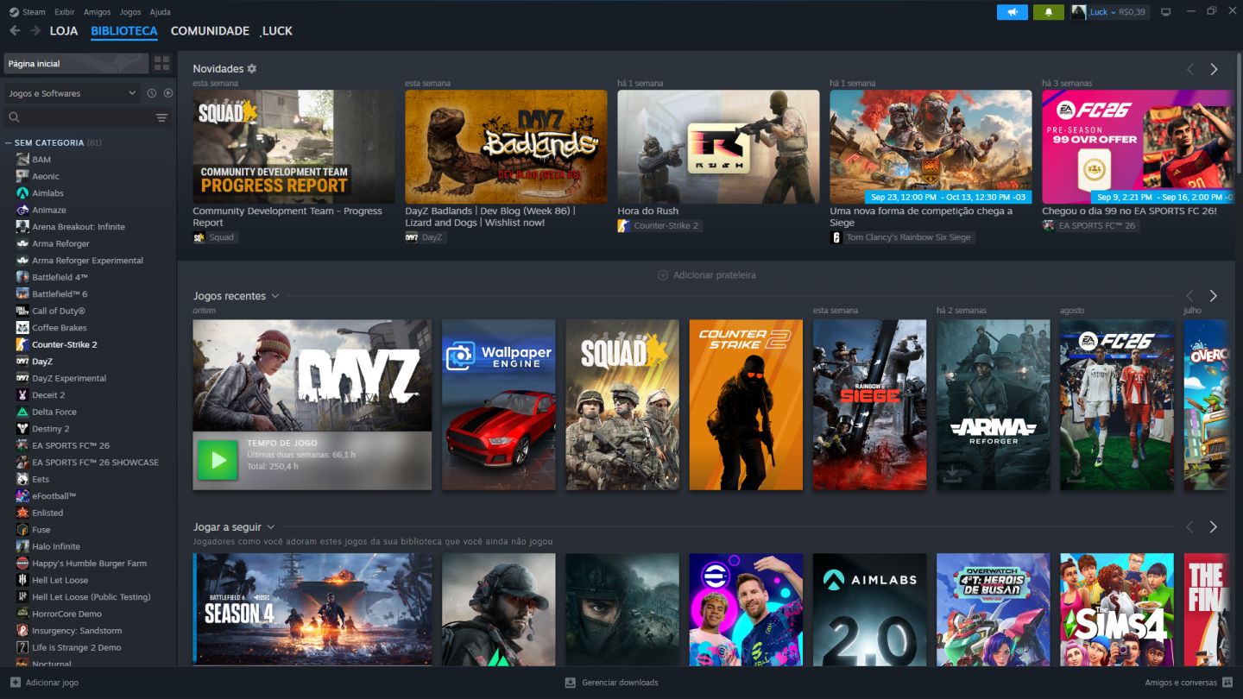Select Arma Reforger Experimental in the list
1243x699 pixels.
(87, 261)
